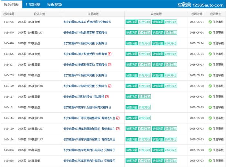Click the 投诉编号 column header

pyautogui.click(x=9, y=14)
